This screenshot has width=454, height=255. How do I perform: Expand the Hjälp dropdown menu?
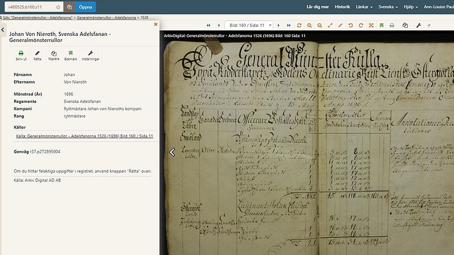pos(411,7)
